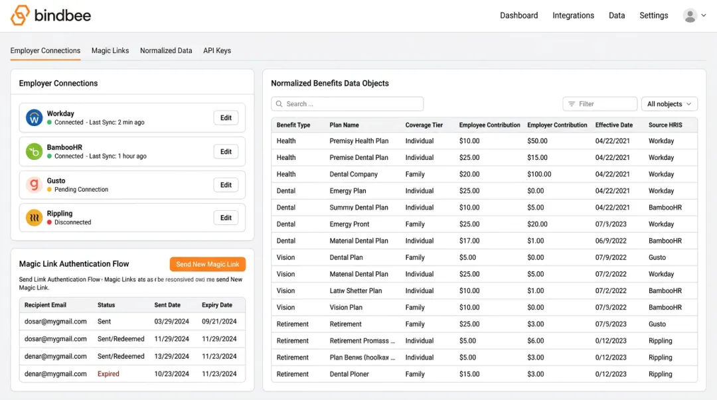Open the All nobjects dropdown
Viewport: 717px width, 400px height.
(669, 103)
